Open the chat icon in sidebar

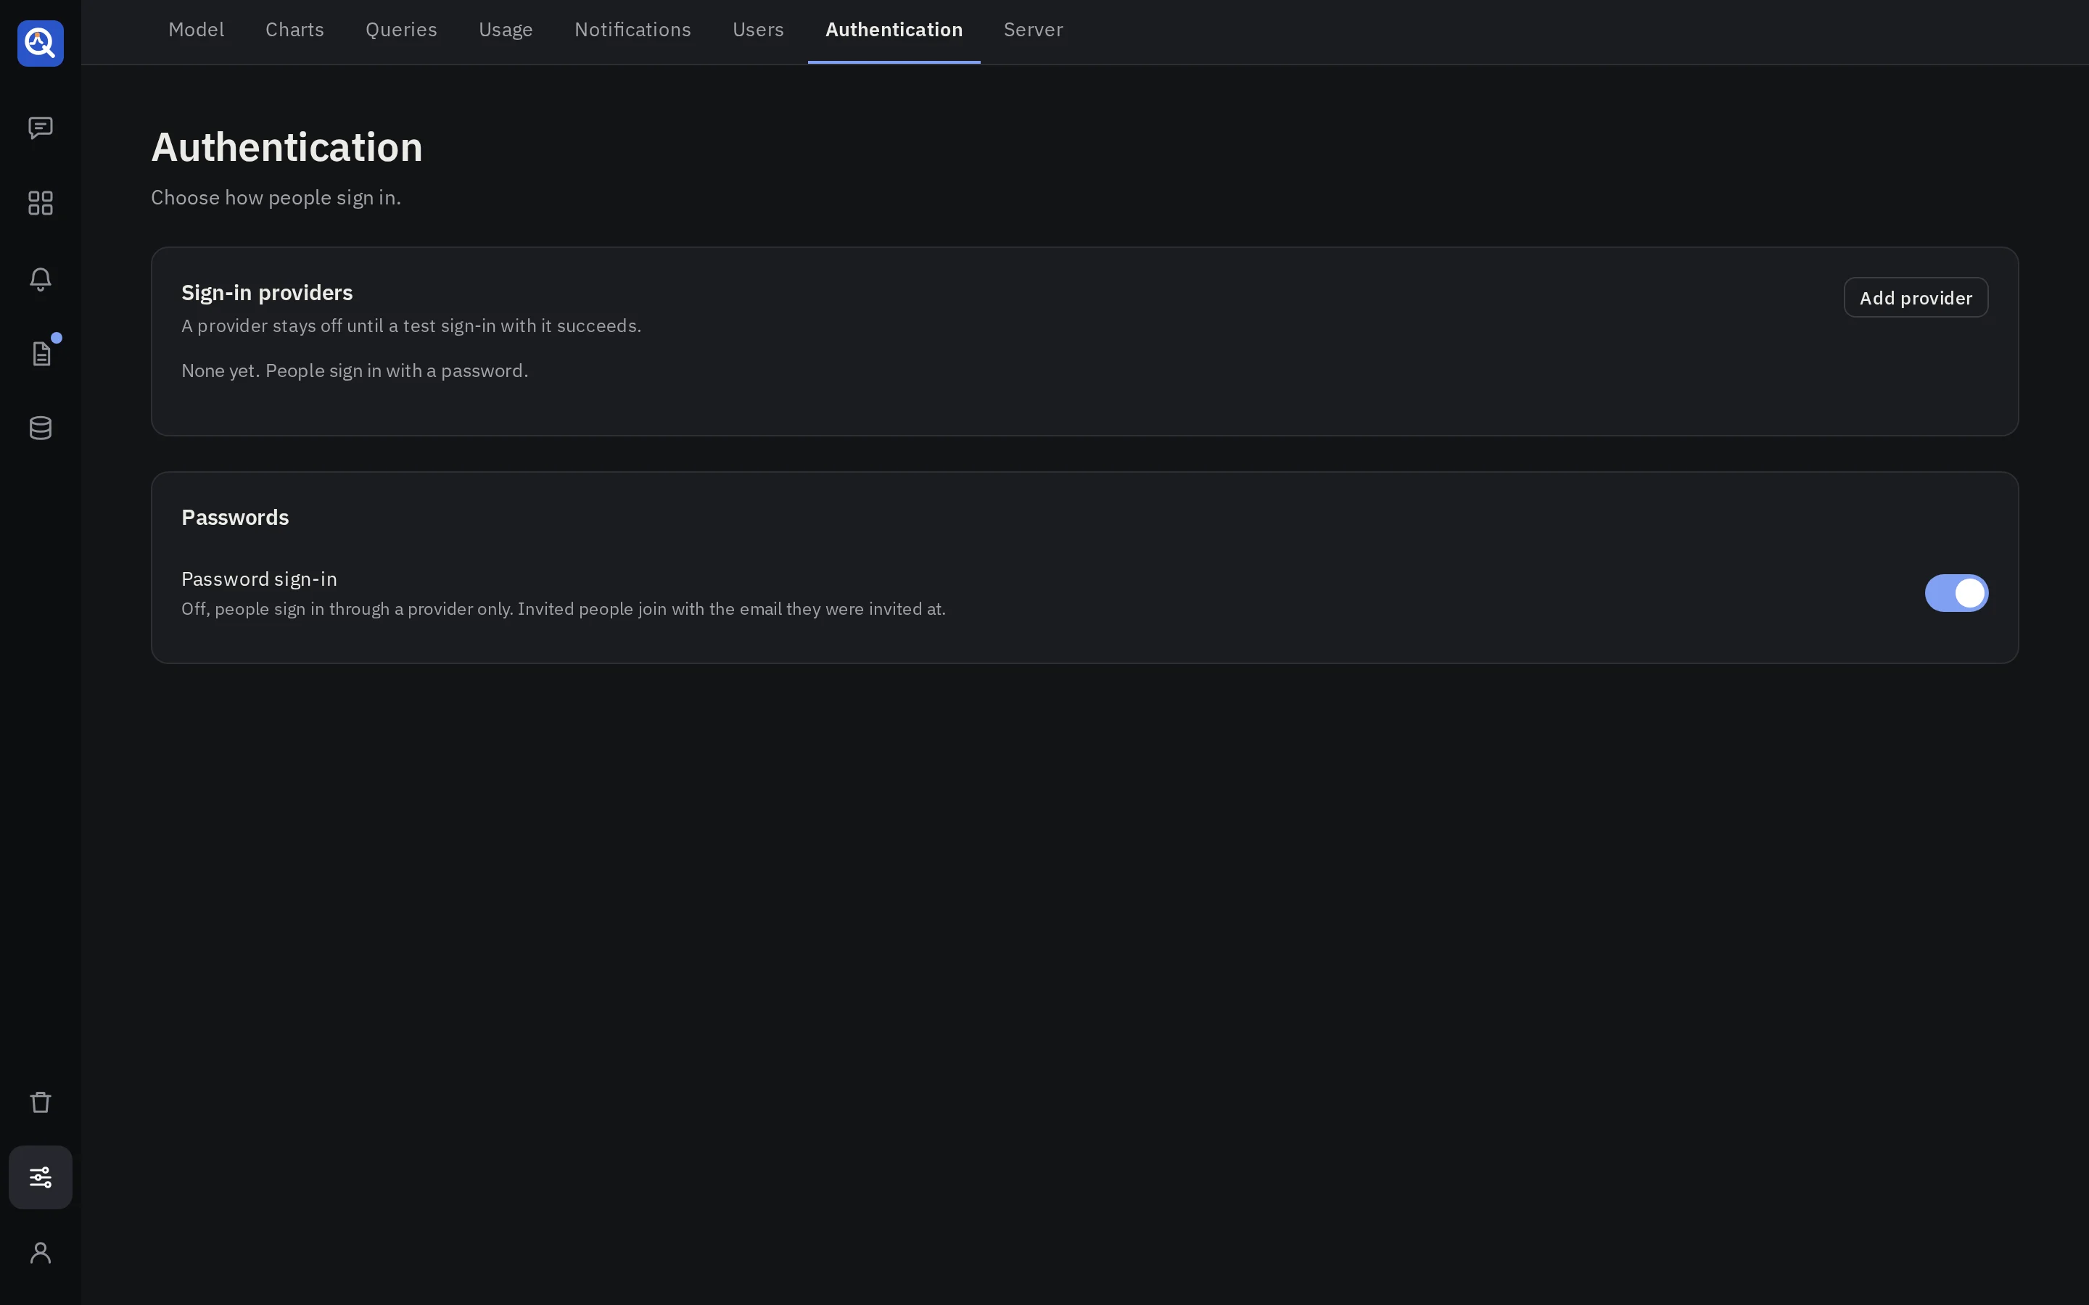pyautogui.click(x=41, y=128)
